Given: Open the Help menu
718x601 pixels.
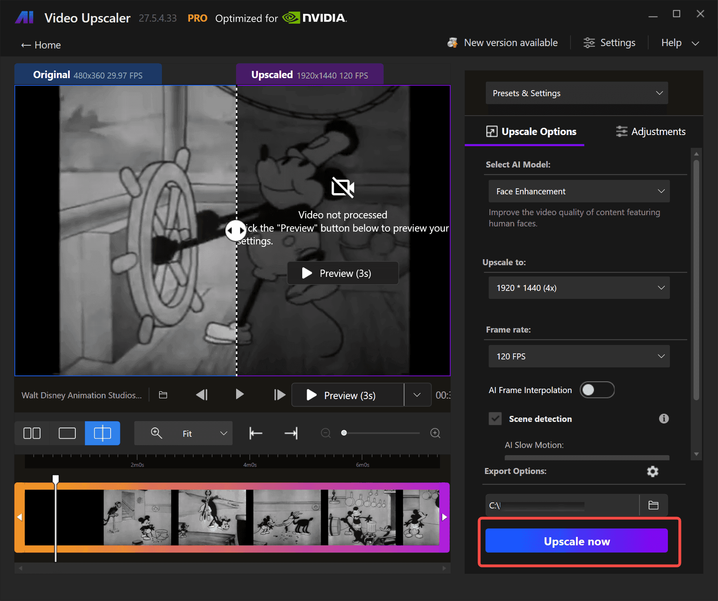Looking at the screenshot, I should 671,42.
